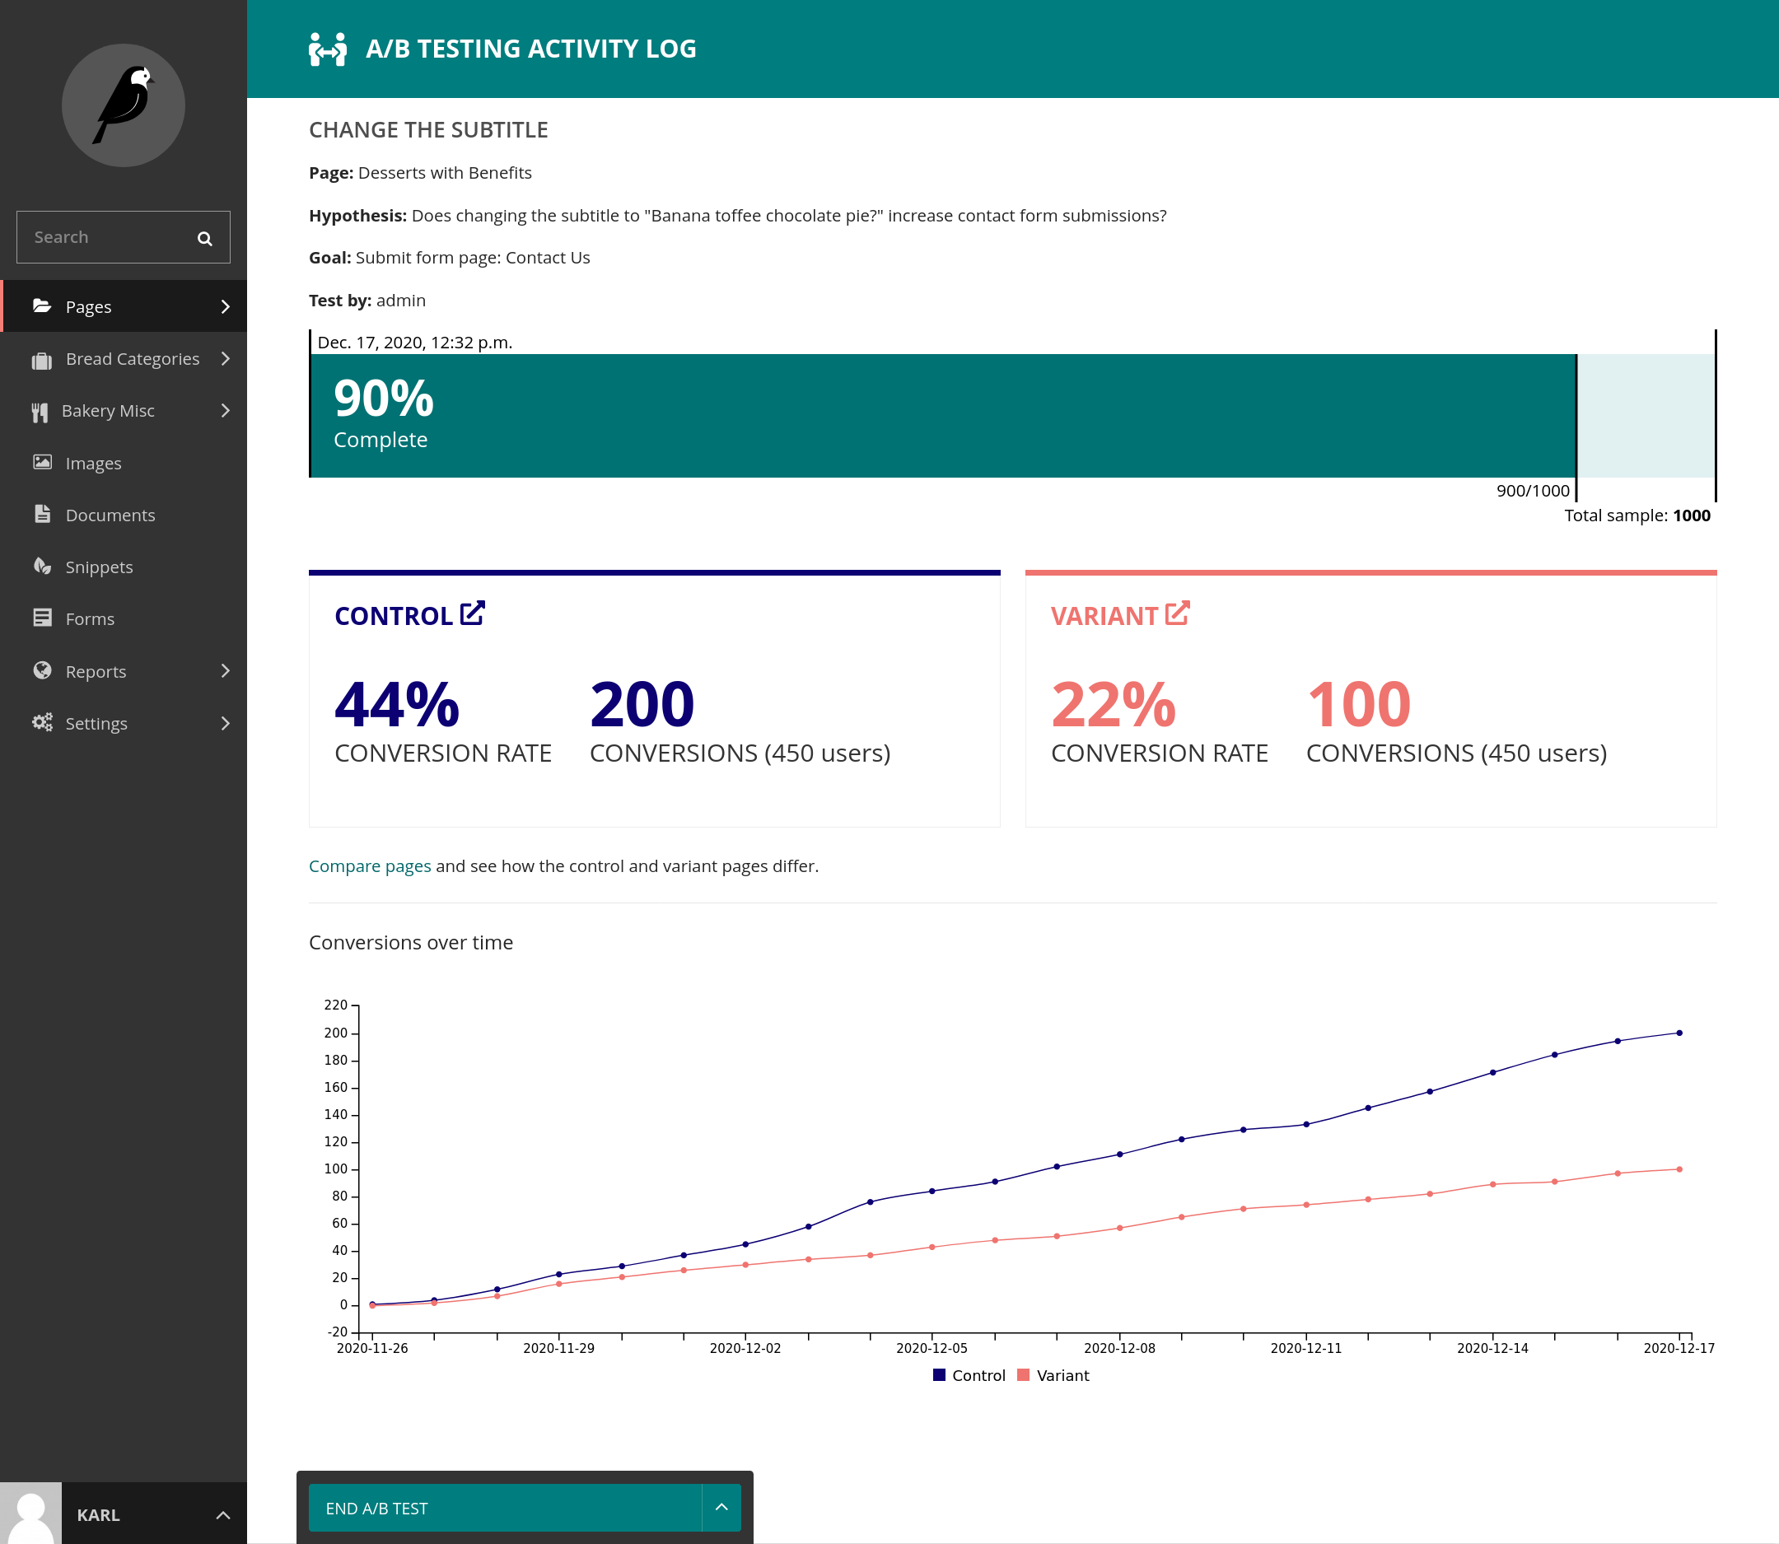Open the Images menu item

tap(124, 463)
